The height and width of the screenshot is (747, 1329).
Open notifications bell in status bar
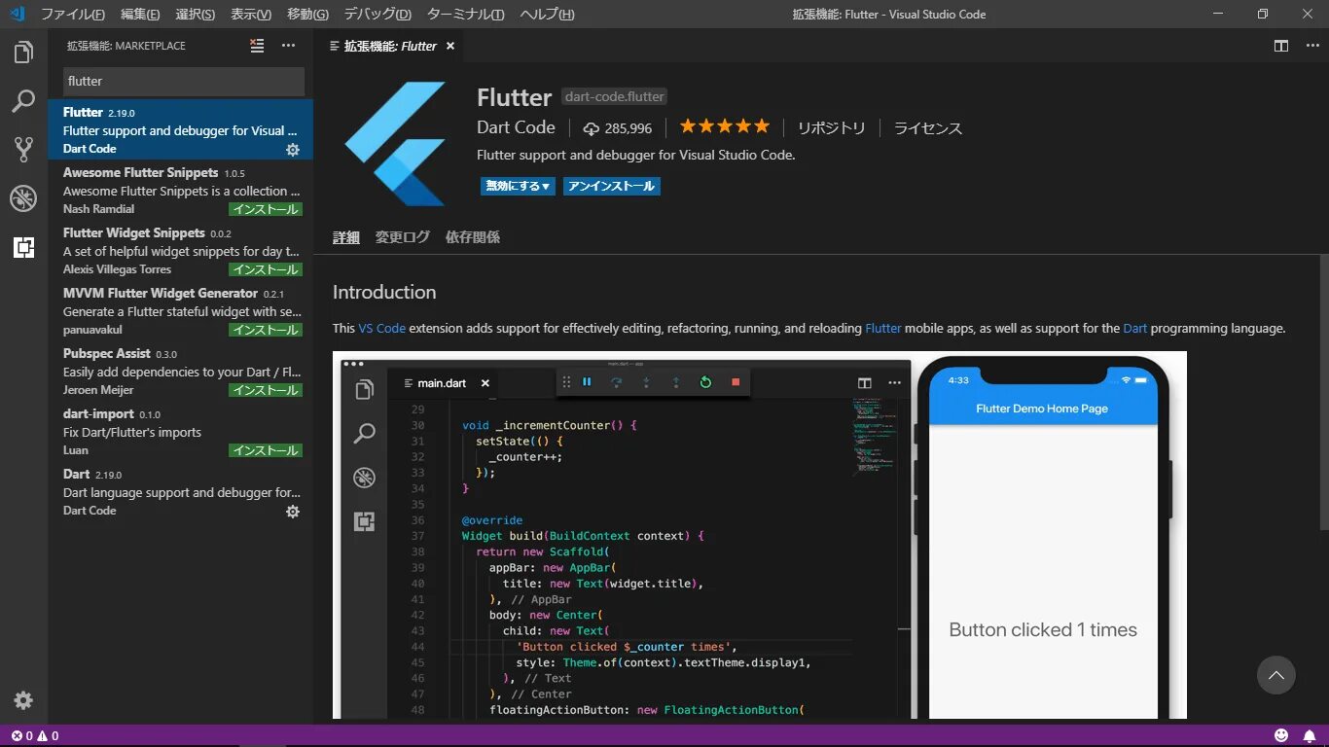coord(1310,736)
